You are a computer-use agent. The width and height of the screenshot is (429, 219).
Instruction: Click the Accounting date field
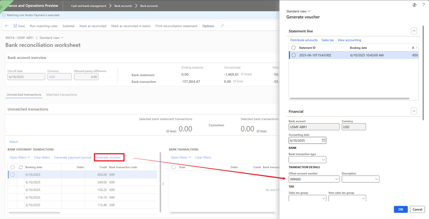coord(307,140)
